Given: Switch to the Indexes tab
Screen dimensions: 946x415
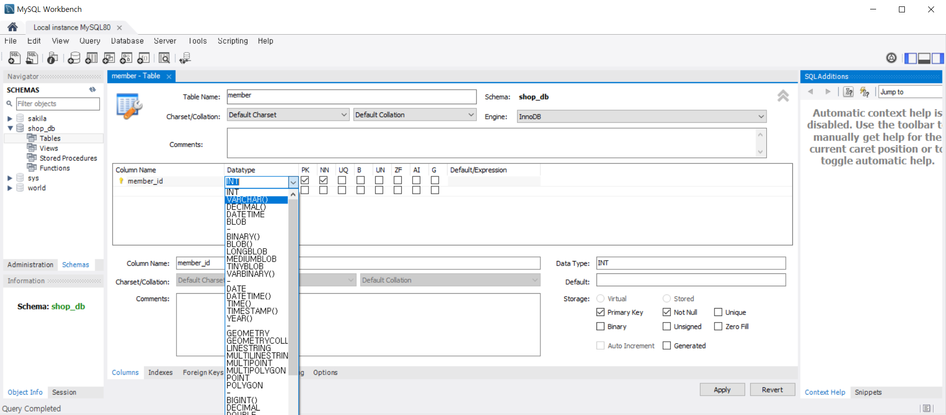Looking at the screenshot, I should click(x=161, y=372).
